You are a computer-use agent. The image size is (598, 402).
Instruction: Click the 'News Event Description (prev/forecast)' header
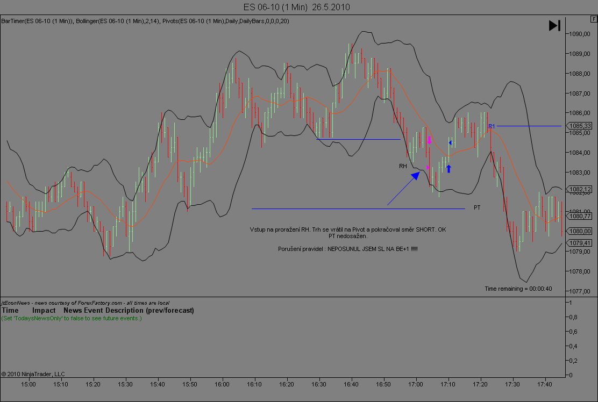pyautogui.click(x=129, y=310)
